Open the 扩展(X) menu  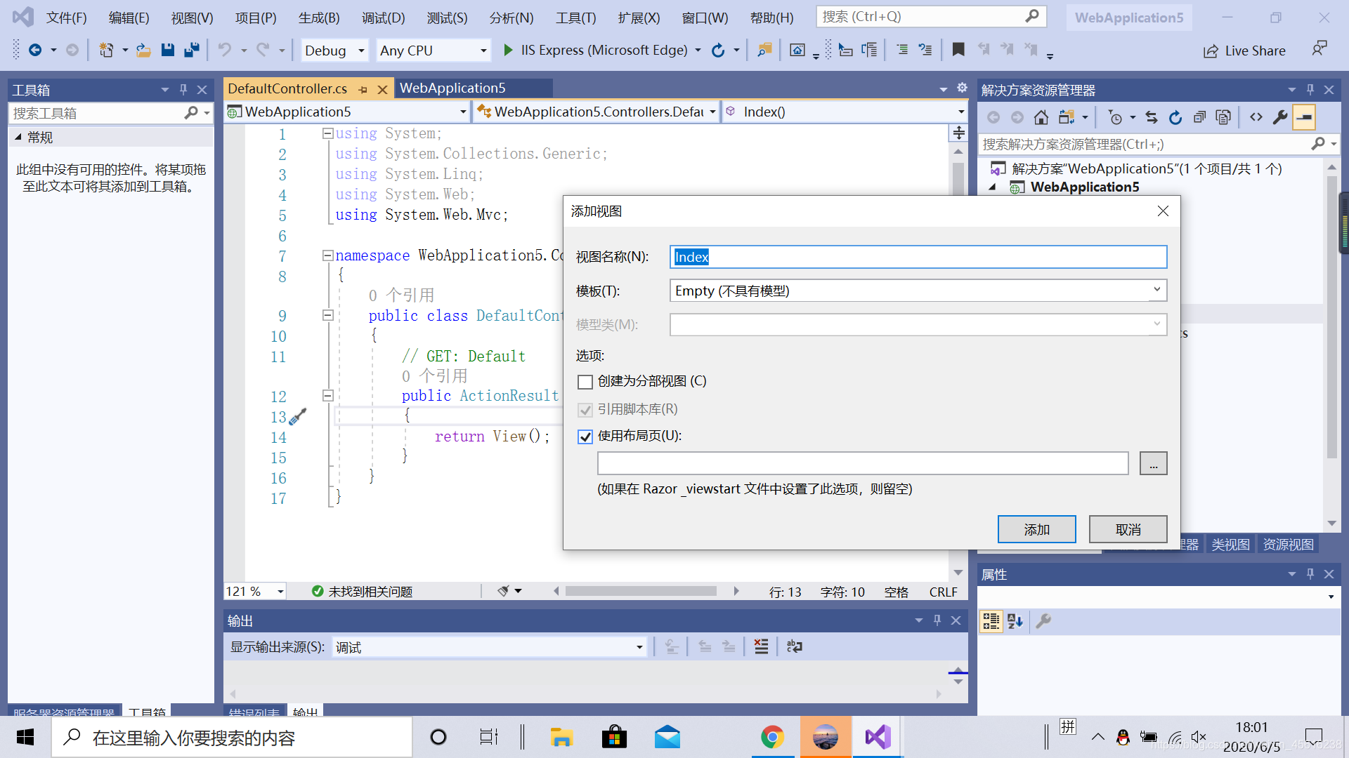[639, 18]
